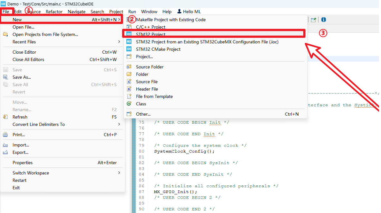Click the comment /* USER CODE BEGIN Init */
This screenshot has width=381, height=213.
[191, 122]
